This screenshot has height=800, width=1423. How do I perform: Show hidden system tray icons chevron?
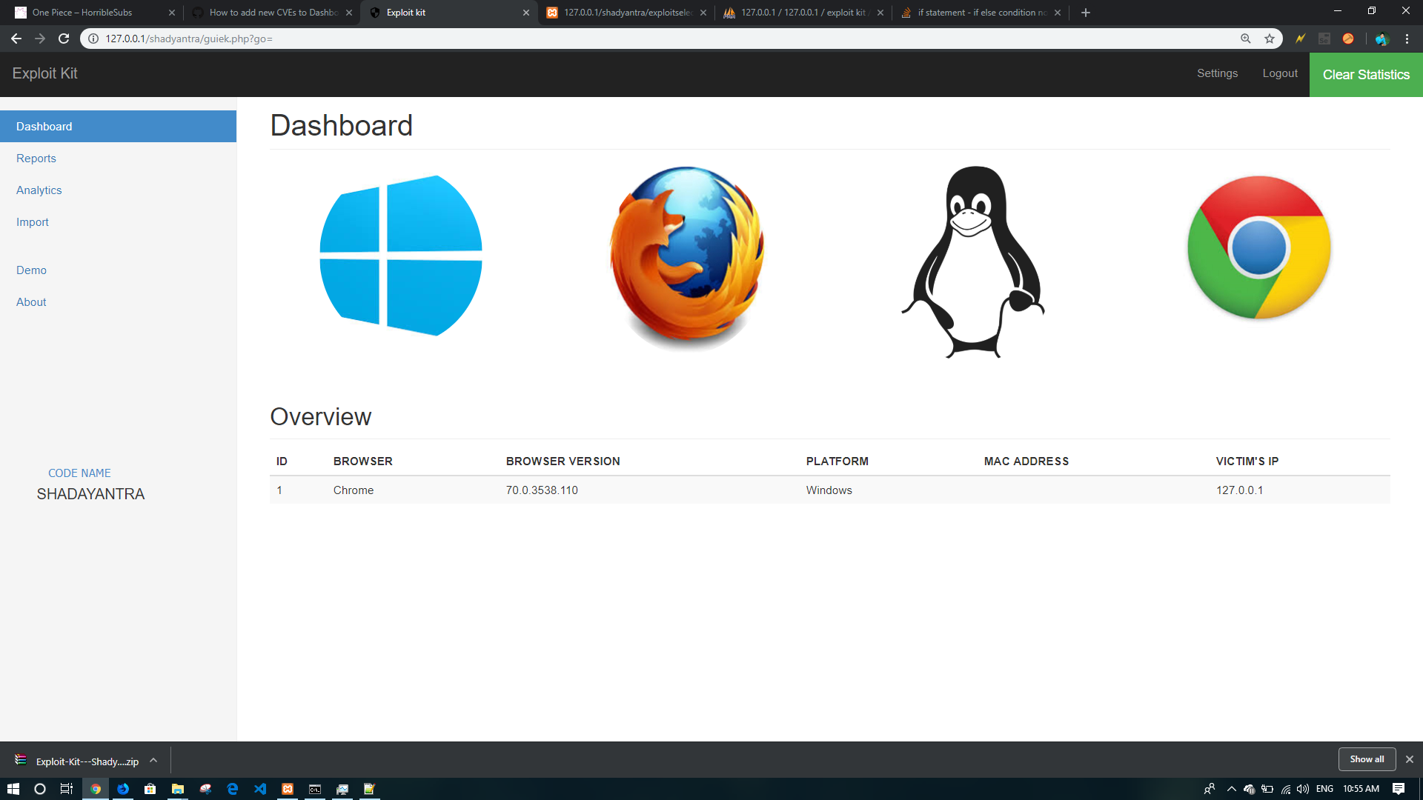tap(1232, 789)
